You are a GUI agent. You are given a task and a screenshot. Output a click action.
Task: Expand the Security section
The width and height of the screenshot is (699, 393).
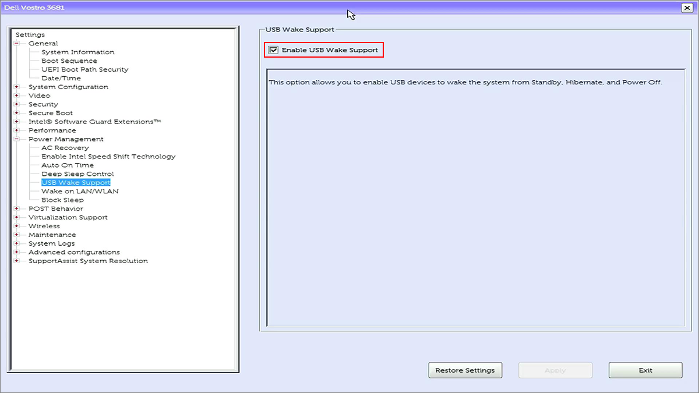17,105
